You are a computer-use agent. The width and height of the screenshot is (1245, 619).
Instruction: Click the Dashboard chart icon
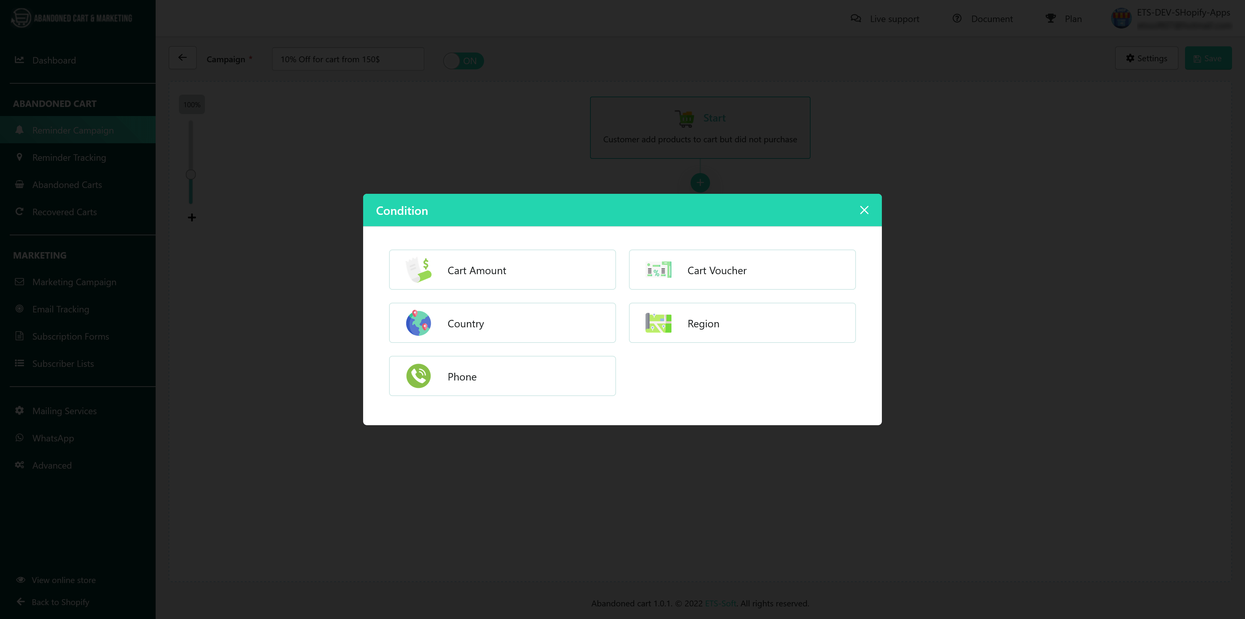[x=19, y=60]
